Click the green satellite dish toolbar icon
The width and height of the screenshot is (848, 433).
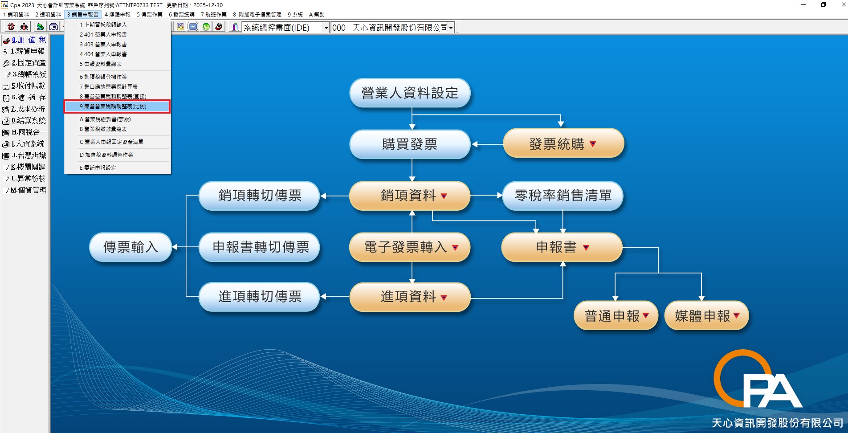tap(40, 27)
